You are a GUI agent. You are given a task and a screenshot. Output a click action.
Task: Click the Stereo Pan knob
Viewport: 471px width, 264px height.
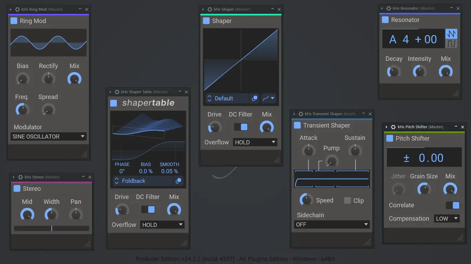pos(76,215)
